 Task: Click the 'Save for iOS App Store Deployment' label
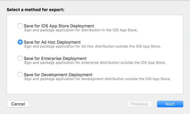click(59, 26)
